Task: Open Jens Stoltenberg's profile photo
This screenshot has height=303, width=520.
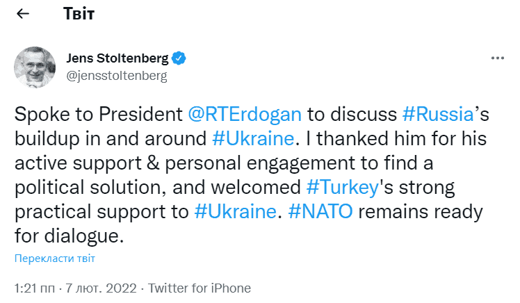Action: coord(32,67)
